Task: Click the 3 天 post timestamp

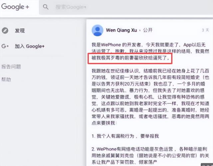Action: [x=205, y=30]
